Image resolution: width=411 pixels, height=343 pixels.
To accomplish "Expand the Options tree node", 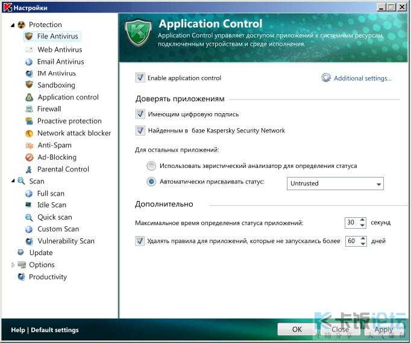I will 13,265.
